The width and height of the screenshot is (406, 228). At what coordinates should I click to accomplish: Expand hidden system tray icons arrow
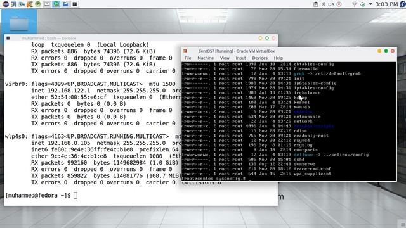tap(370, 4)
